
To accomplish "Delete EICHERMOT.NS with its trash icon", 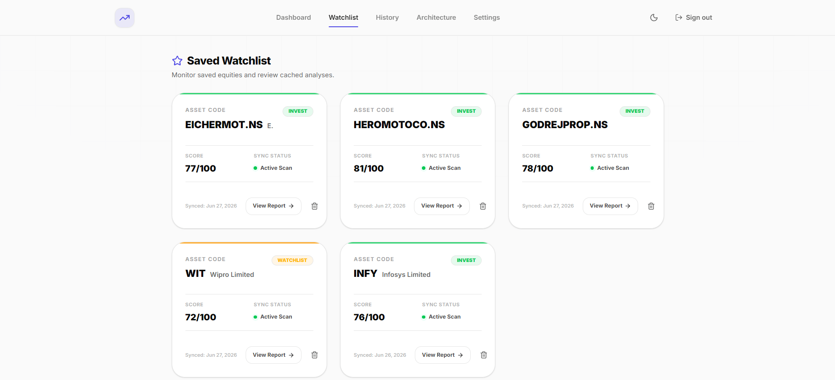I will click(315, 206).
